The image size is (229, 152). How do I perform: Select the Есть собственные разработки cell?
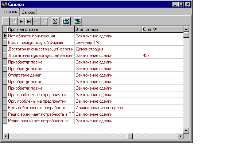coord(41,108)
